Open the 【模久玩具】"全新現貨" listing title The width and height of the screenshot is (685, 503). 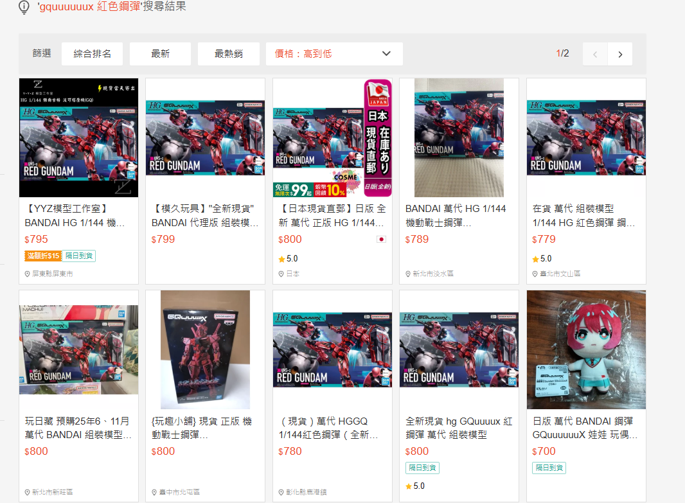point(205,216)
